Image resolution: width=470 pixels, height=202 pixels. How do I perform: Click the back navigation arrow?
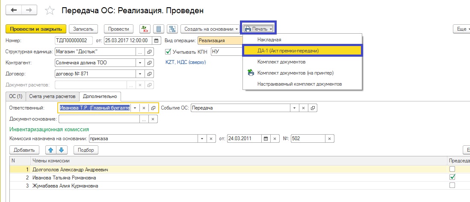coord(13,10)
